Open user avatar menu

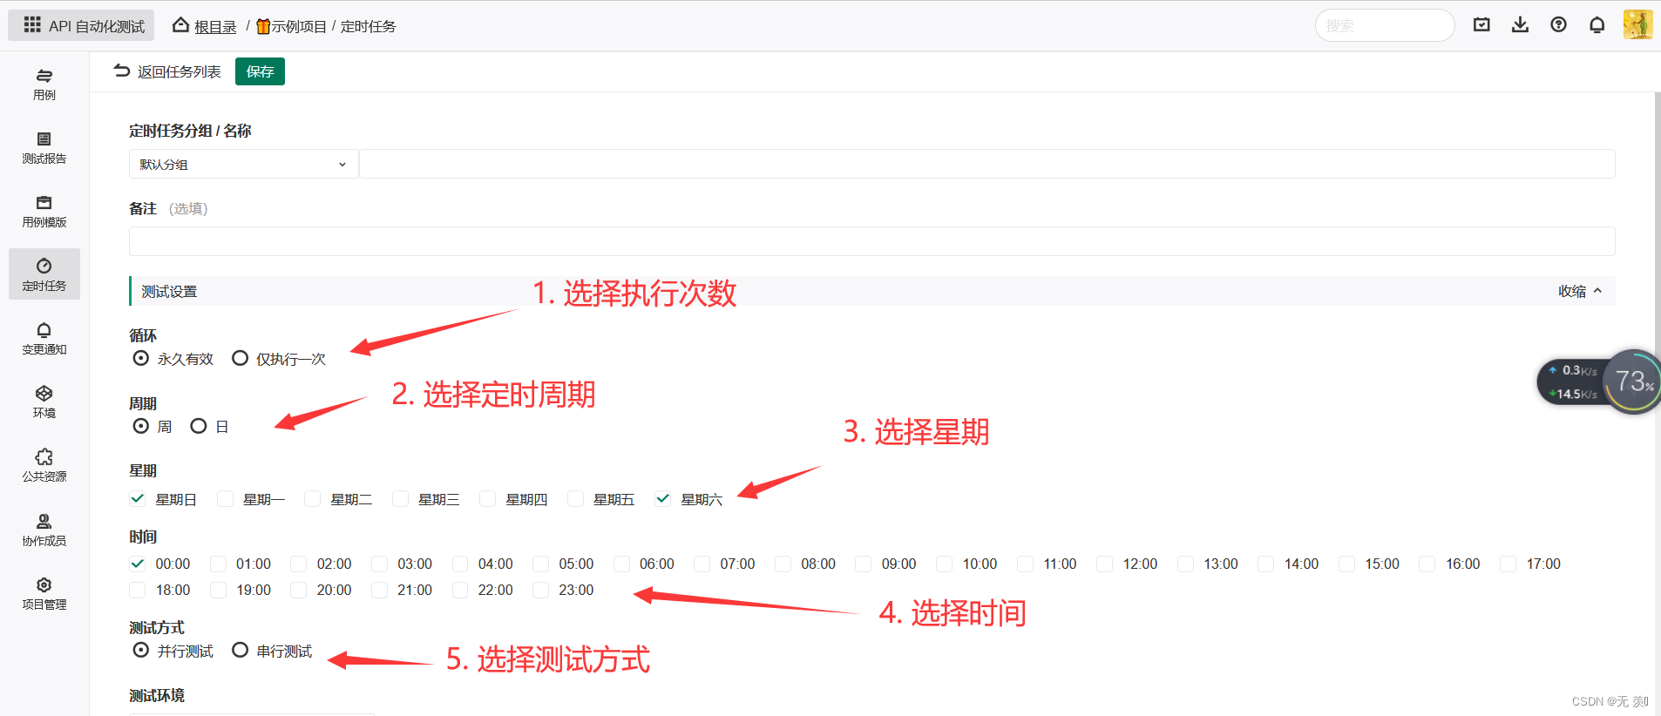(1637, 24)
